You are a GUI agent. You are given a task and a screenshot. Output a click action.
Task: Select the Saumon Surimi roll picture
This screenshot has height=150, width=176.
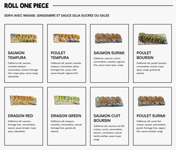pyautogui.click(x=109, y=38)
